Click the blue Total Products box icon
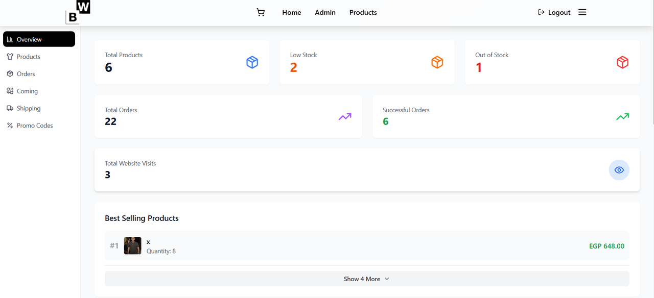The height and width of the screenshot is (298, 654). coord(252,62)
